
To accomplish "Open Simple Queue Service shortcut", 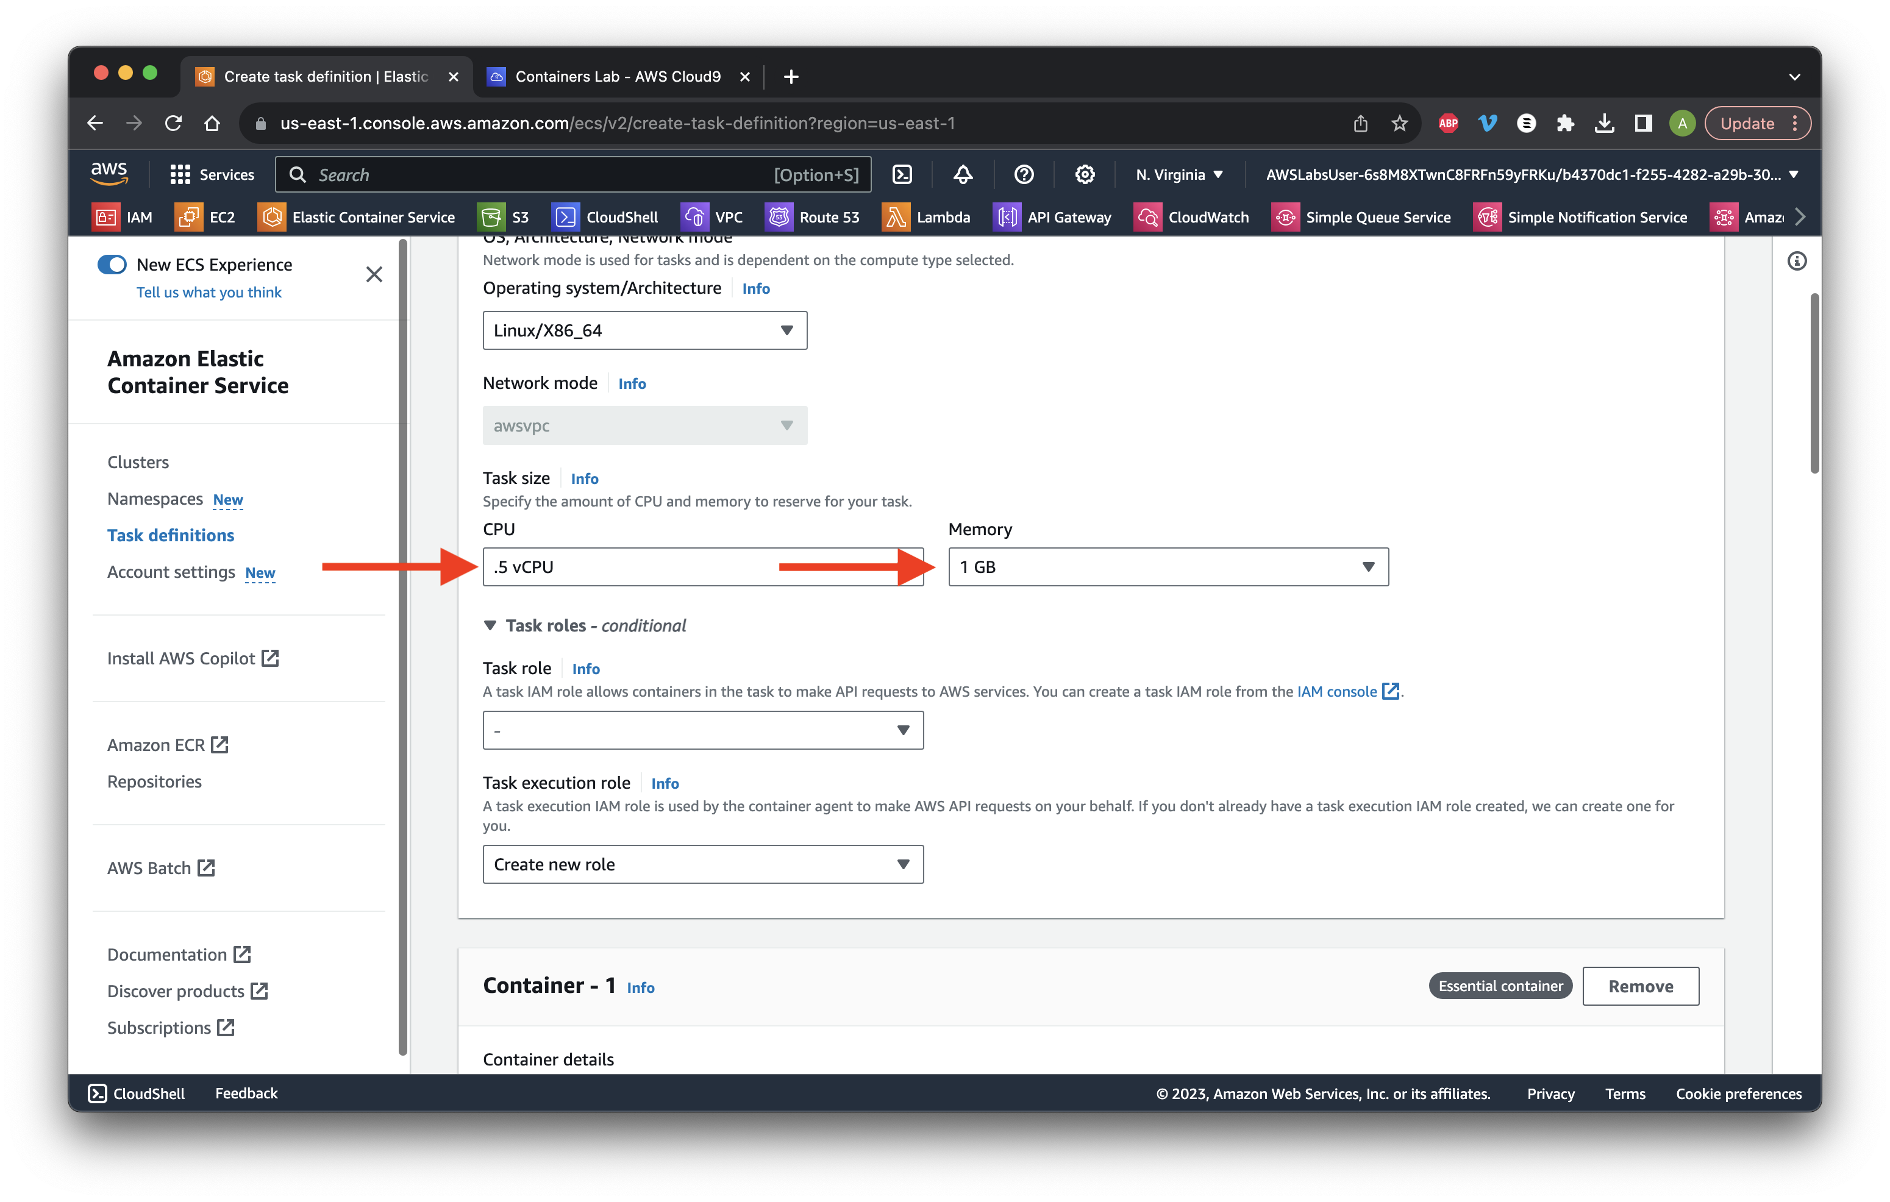I will [x=1361, y=218].
